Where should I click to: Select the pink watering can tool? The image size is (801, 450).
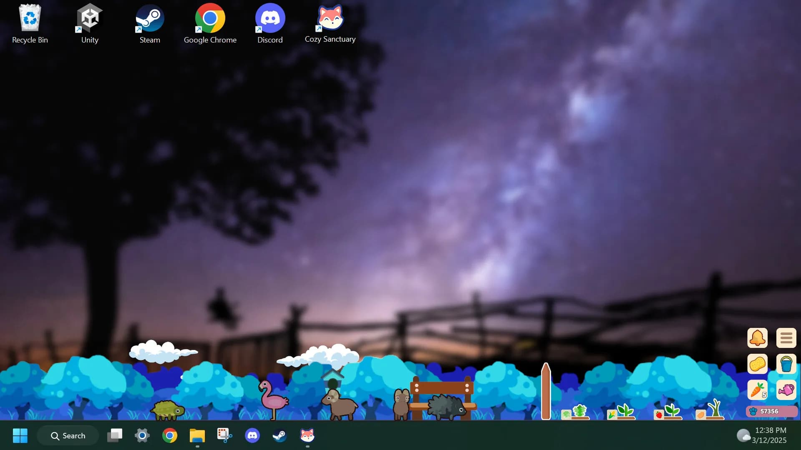(x=786, y=390)
